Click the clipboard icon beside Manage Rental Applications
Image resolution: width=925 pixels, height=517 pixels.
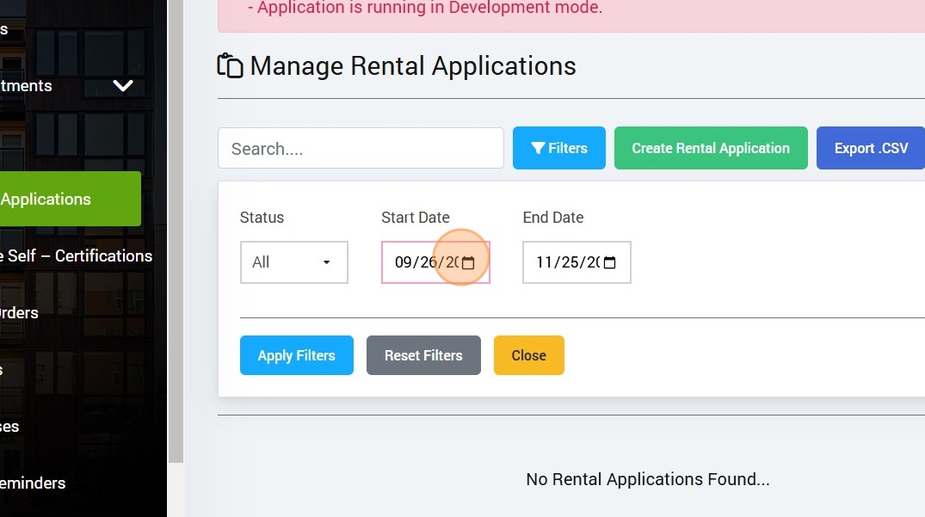pyautogui.click(x=230, y=66)
